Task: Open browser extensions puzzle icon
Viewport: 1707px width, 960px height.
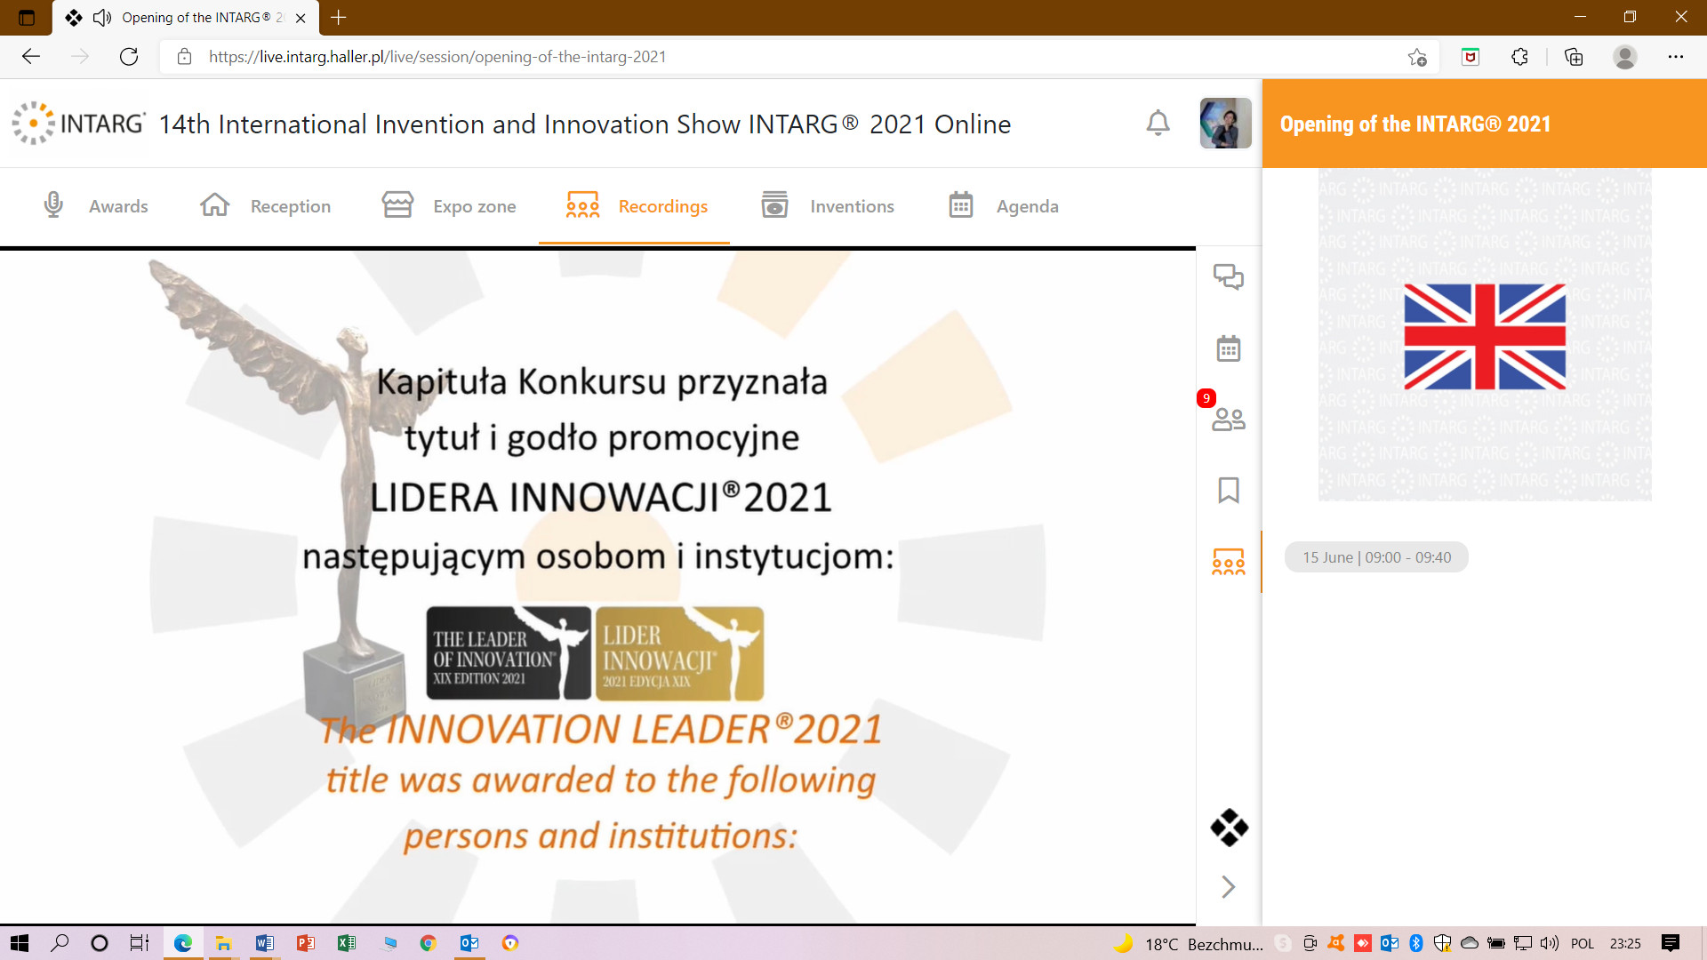Action: (1519, 57)
